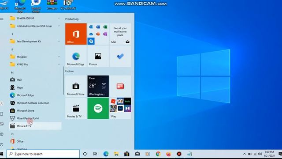Expand Intel Android Device USB driver folder
This screenshot has height=159, width=282.
[35, 26]
